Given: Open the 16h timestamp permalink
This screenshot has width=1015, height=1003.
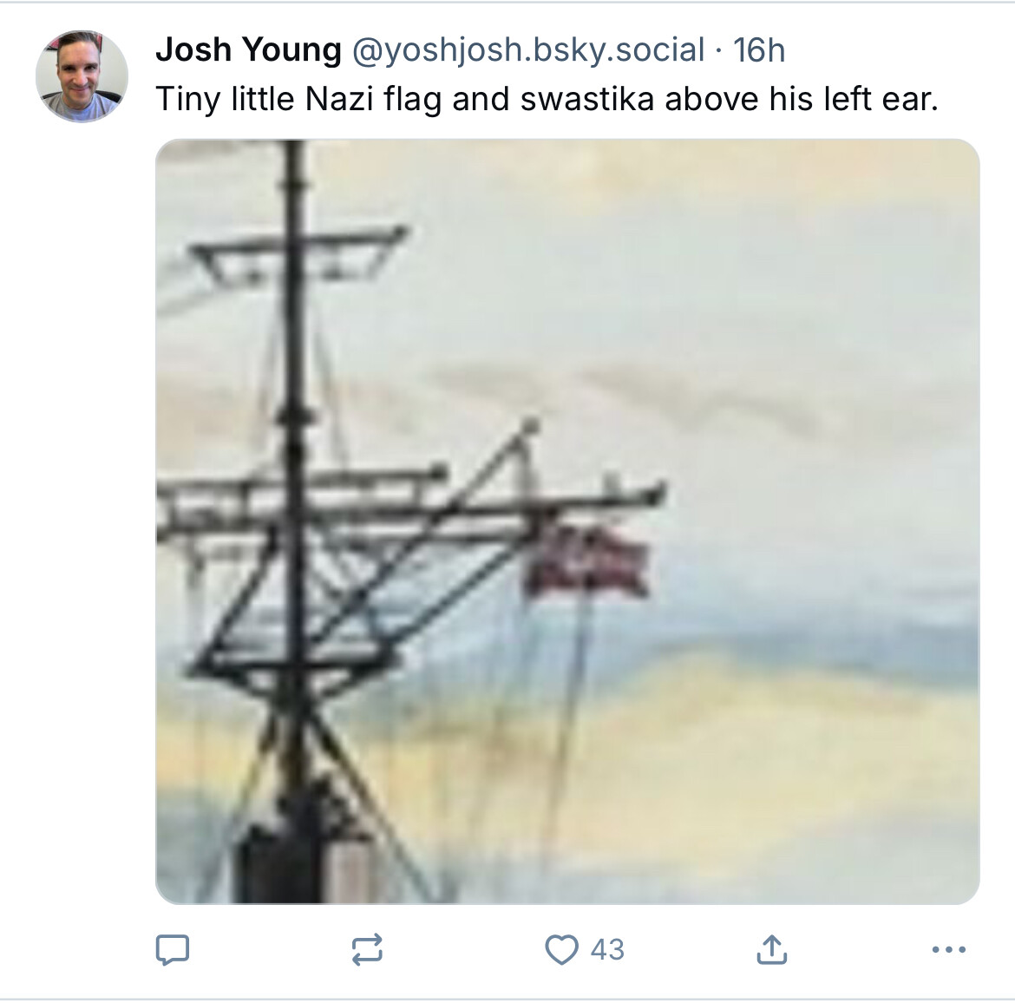Looking at the screenshot, I should coord(759,50).
